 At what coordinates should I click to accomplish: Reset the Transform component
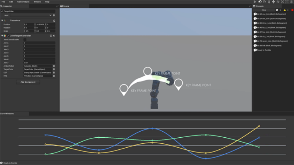[54, 21]
